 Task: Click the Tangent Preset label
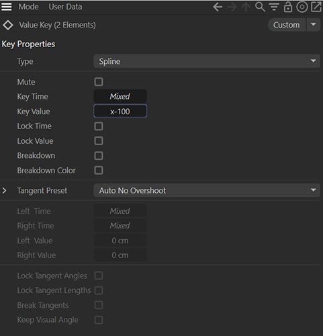point(42,191)
